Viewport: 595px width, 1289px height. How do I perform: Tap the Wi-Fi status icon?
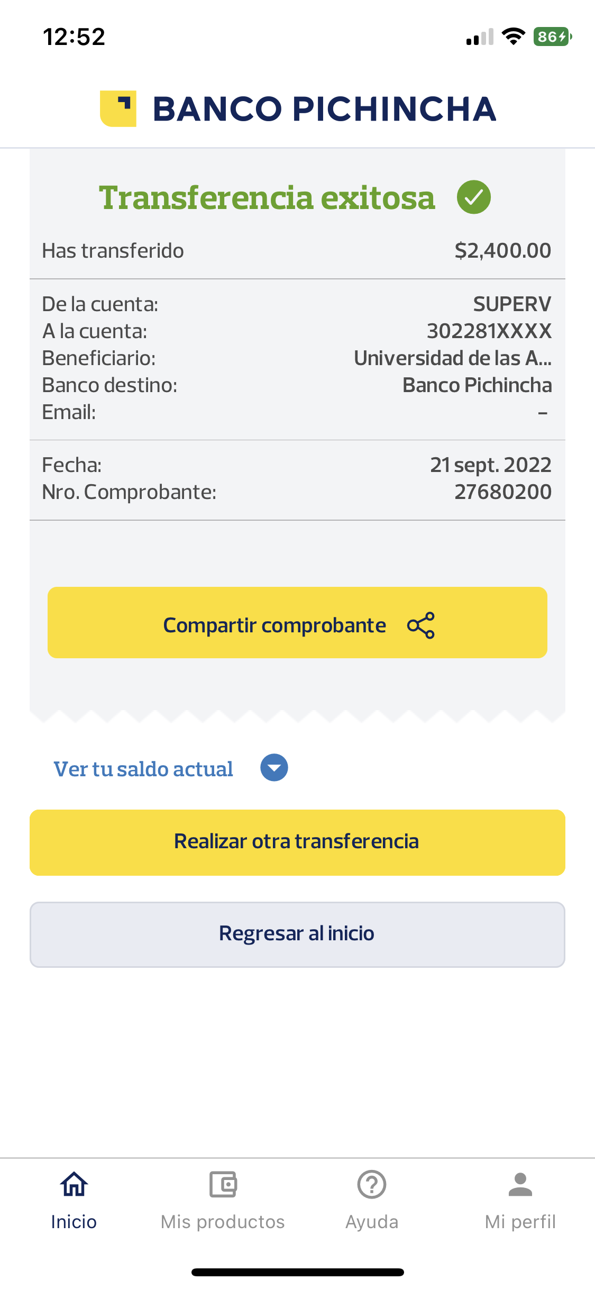512,37
